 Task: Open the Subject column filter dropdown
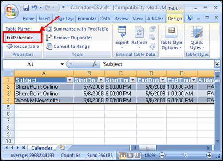(x=70, y=80)
